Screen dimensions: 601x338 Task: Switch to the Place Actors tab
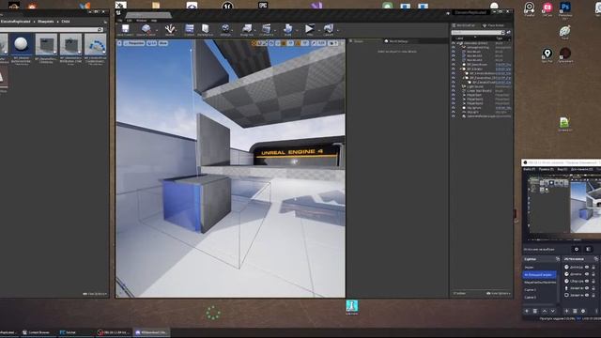click(x=493, y=25)
